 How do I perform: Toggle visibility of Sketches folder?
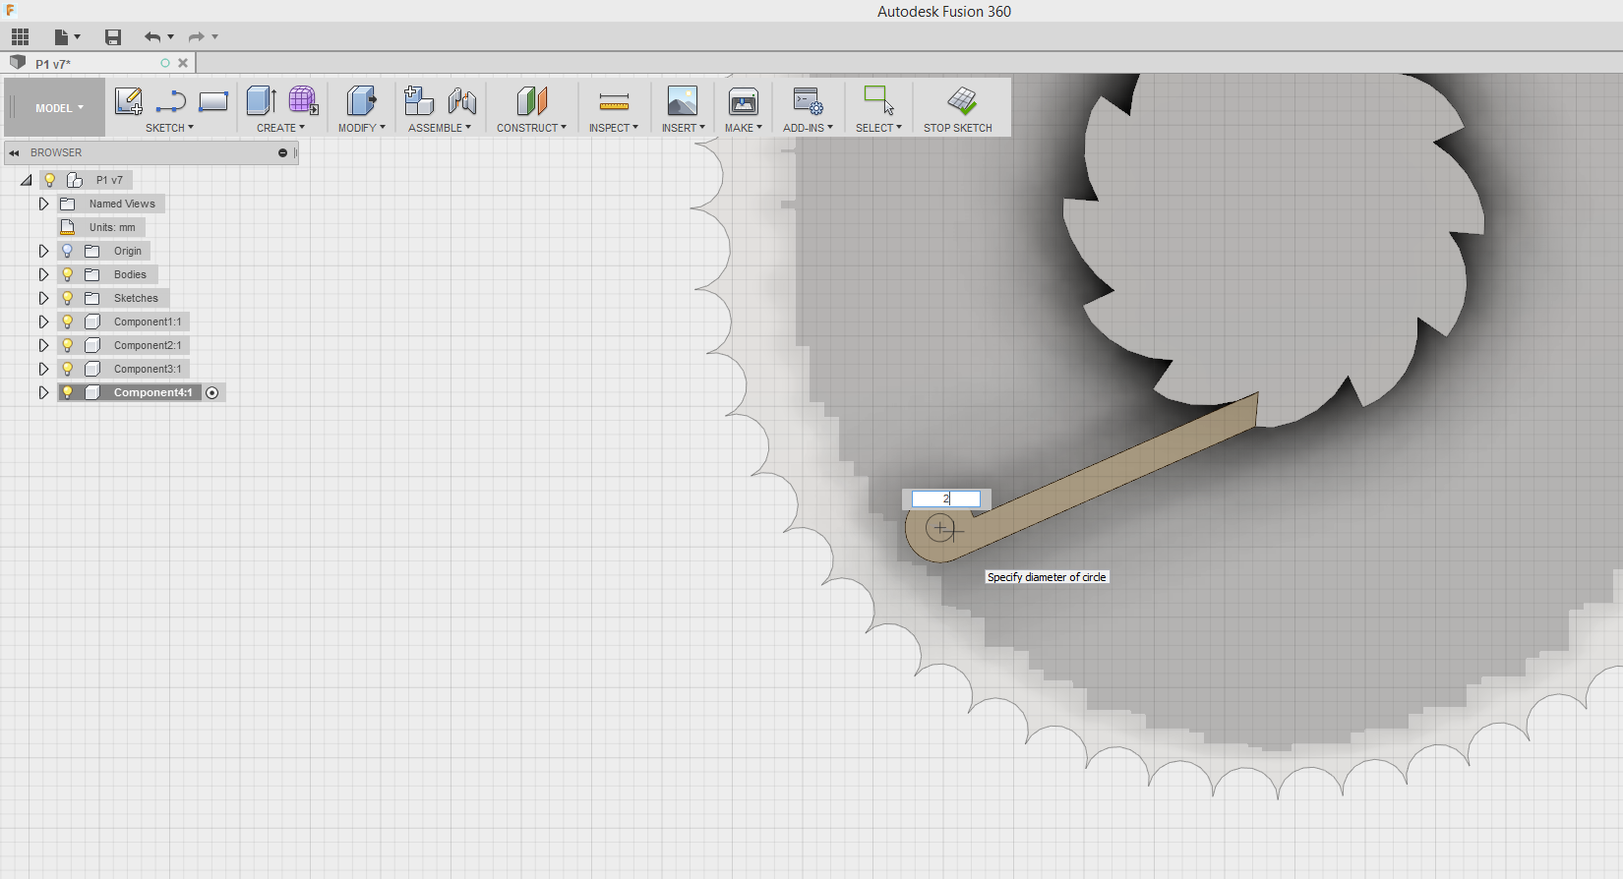[x=67, y=298]
